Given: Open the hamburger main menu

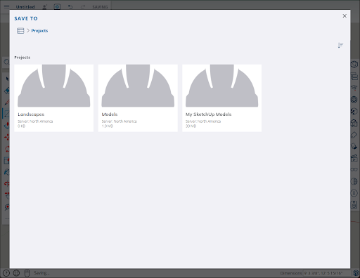Looking at the screenshot, I should [x=6, y=6].
